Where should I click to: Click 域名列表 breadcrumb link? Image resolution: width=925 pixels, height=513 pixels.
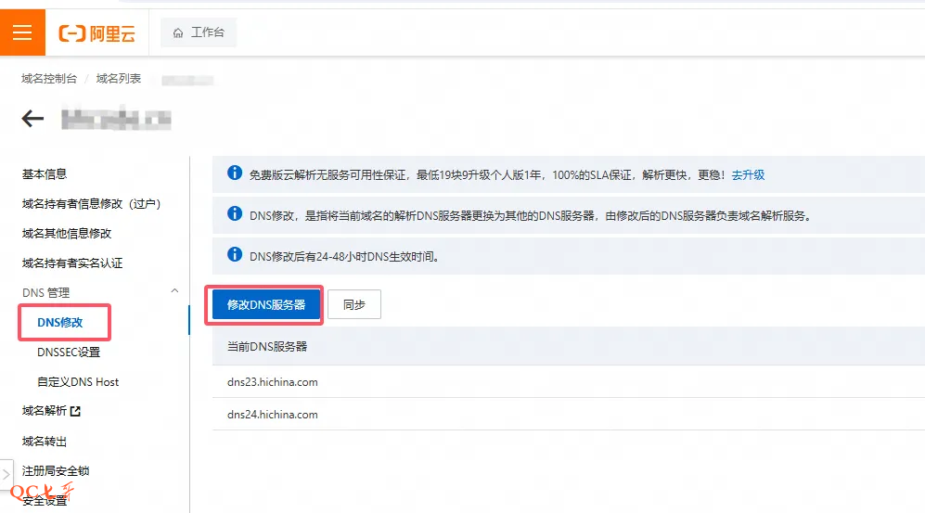point(119,79)
